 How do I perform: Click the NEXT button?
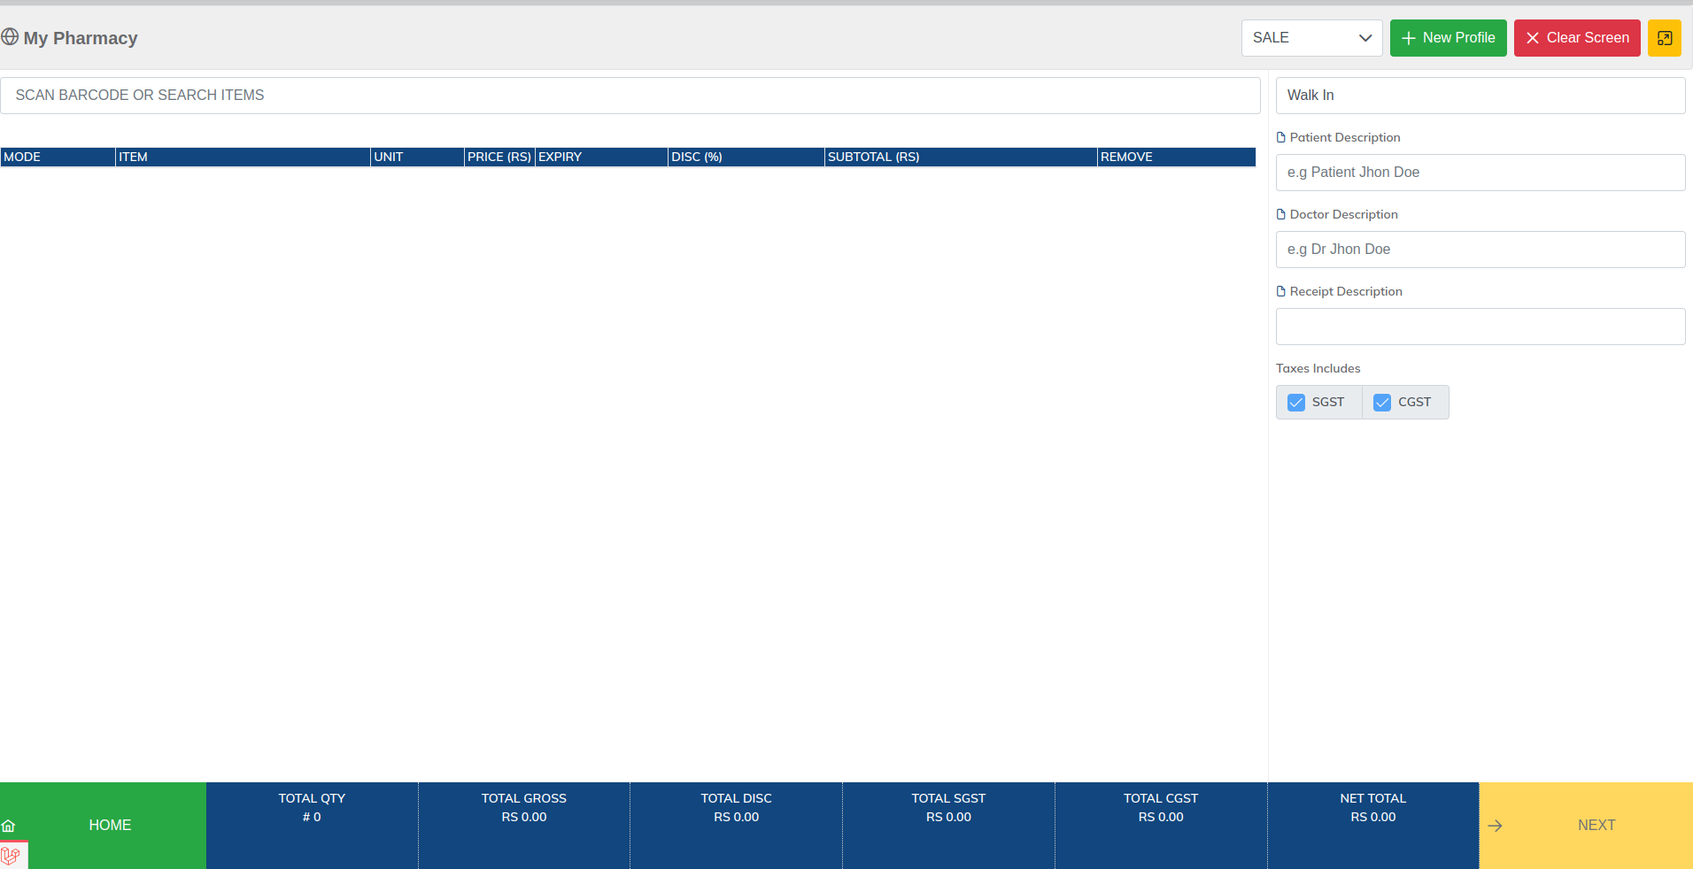coord(1596,825)
